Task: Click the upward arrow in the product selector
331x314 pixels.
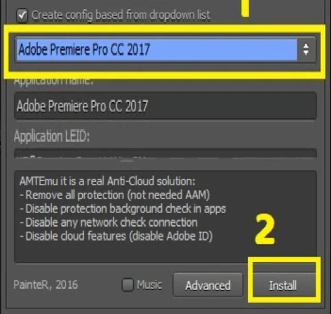Action: [x=306, y=46]
